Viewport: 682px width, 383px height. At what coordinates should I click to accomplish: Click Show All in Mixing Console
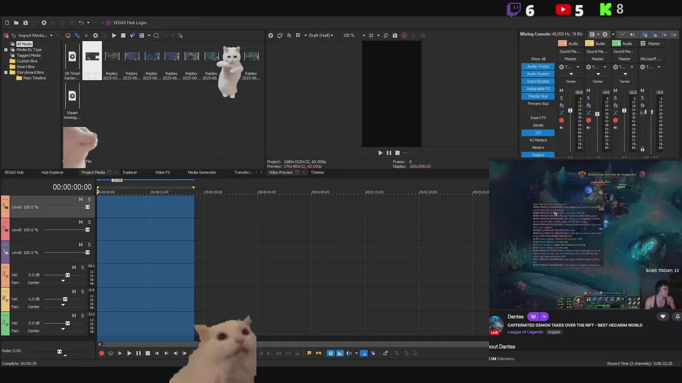pyautogui.click(x=538, y=59)
